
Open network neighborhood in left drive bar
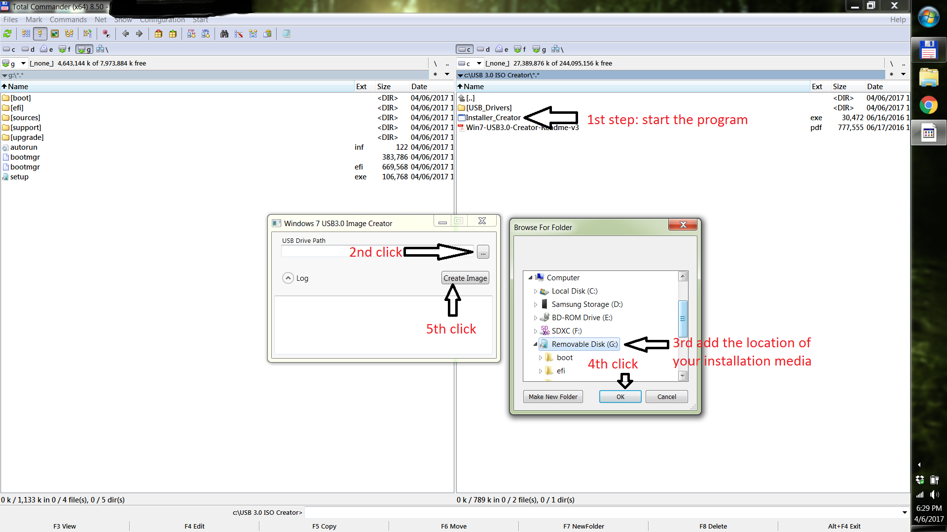[x=102, y=49]
